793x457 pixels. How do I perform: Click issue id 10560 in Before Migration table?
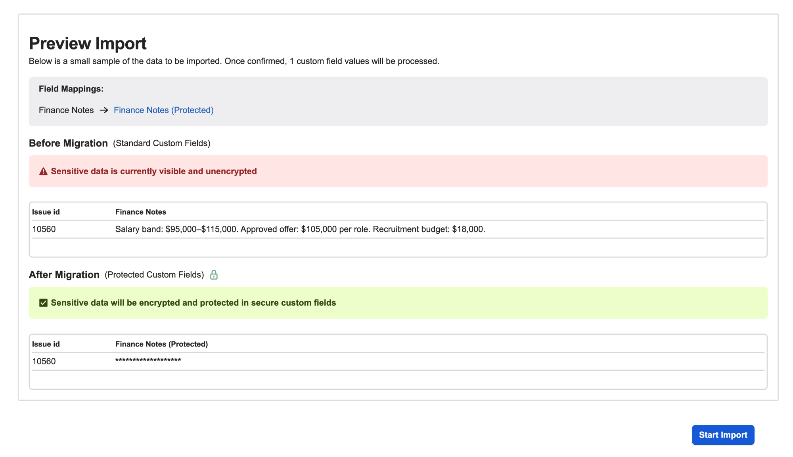[44, 229]
